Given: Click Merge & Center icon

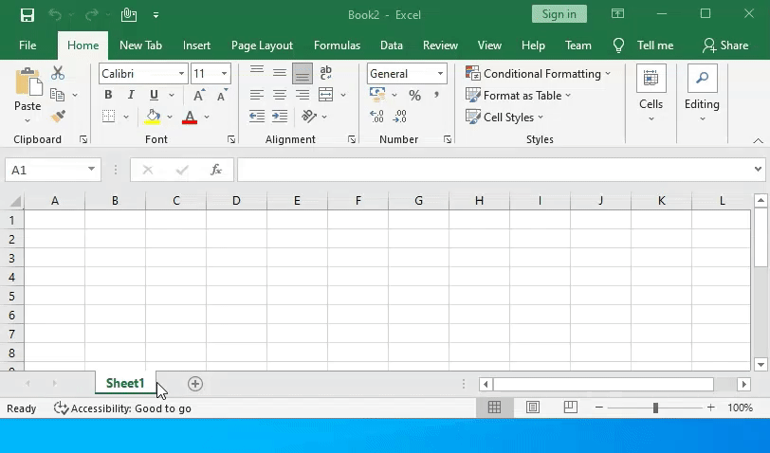Looking at the screenshot, I should click(x=325, y=95).
